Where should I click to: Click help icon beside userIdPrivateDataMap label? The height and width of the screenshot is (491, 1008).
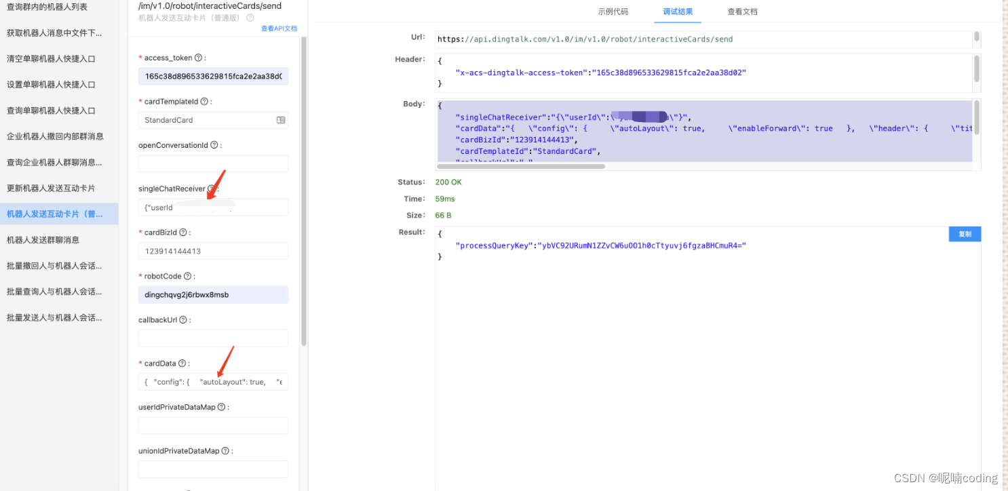[222, 408]
